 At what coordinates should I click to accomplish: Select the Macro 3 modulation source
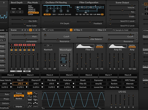pos(30,75)
